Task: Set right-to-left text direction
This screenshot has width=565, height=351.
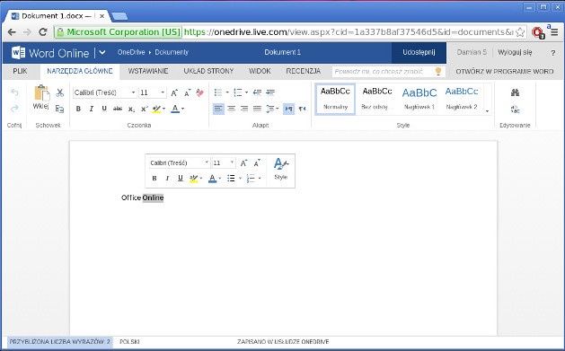Action: [x=303, y=109]
